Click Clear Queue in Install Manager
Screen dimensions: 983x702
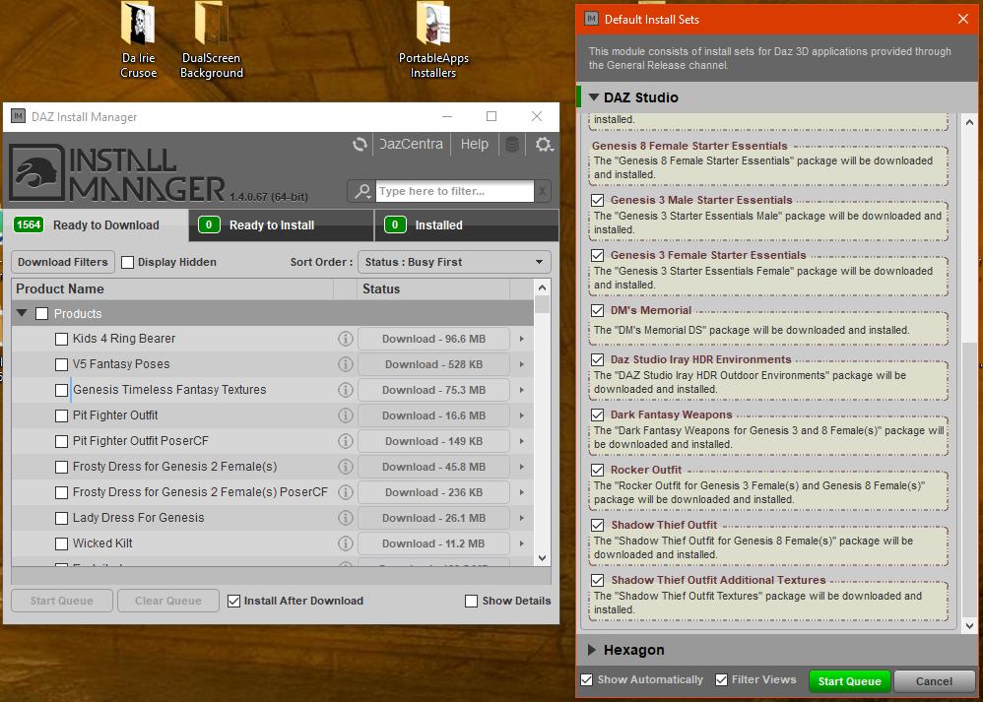coord(168,601)
